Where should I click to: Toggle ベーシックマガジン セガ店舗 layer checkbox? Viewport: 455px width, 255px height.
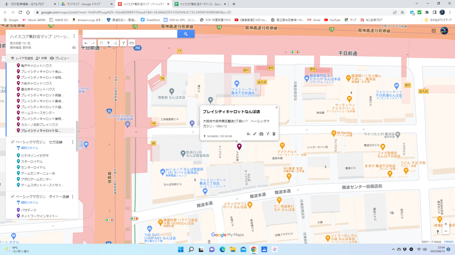point(13,142)
